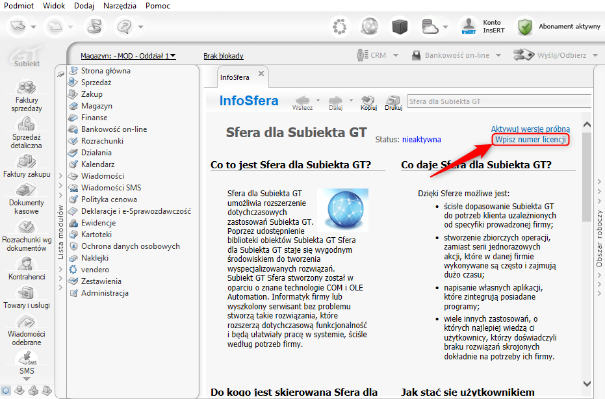This screenshot has height=399, width=605.
Task: Click the nieaktywna status link
Action: coord(421,139)
